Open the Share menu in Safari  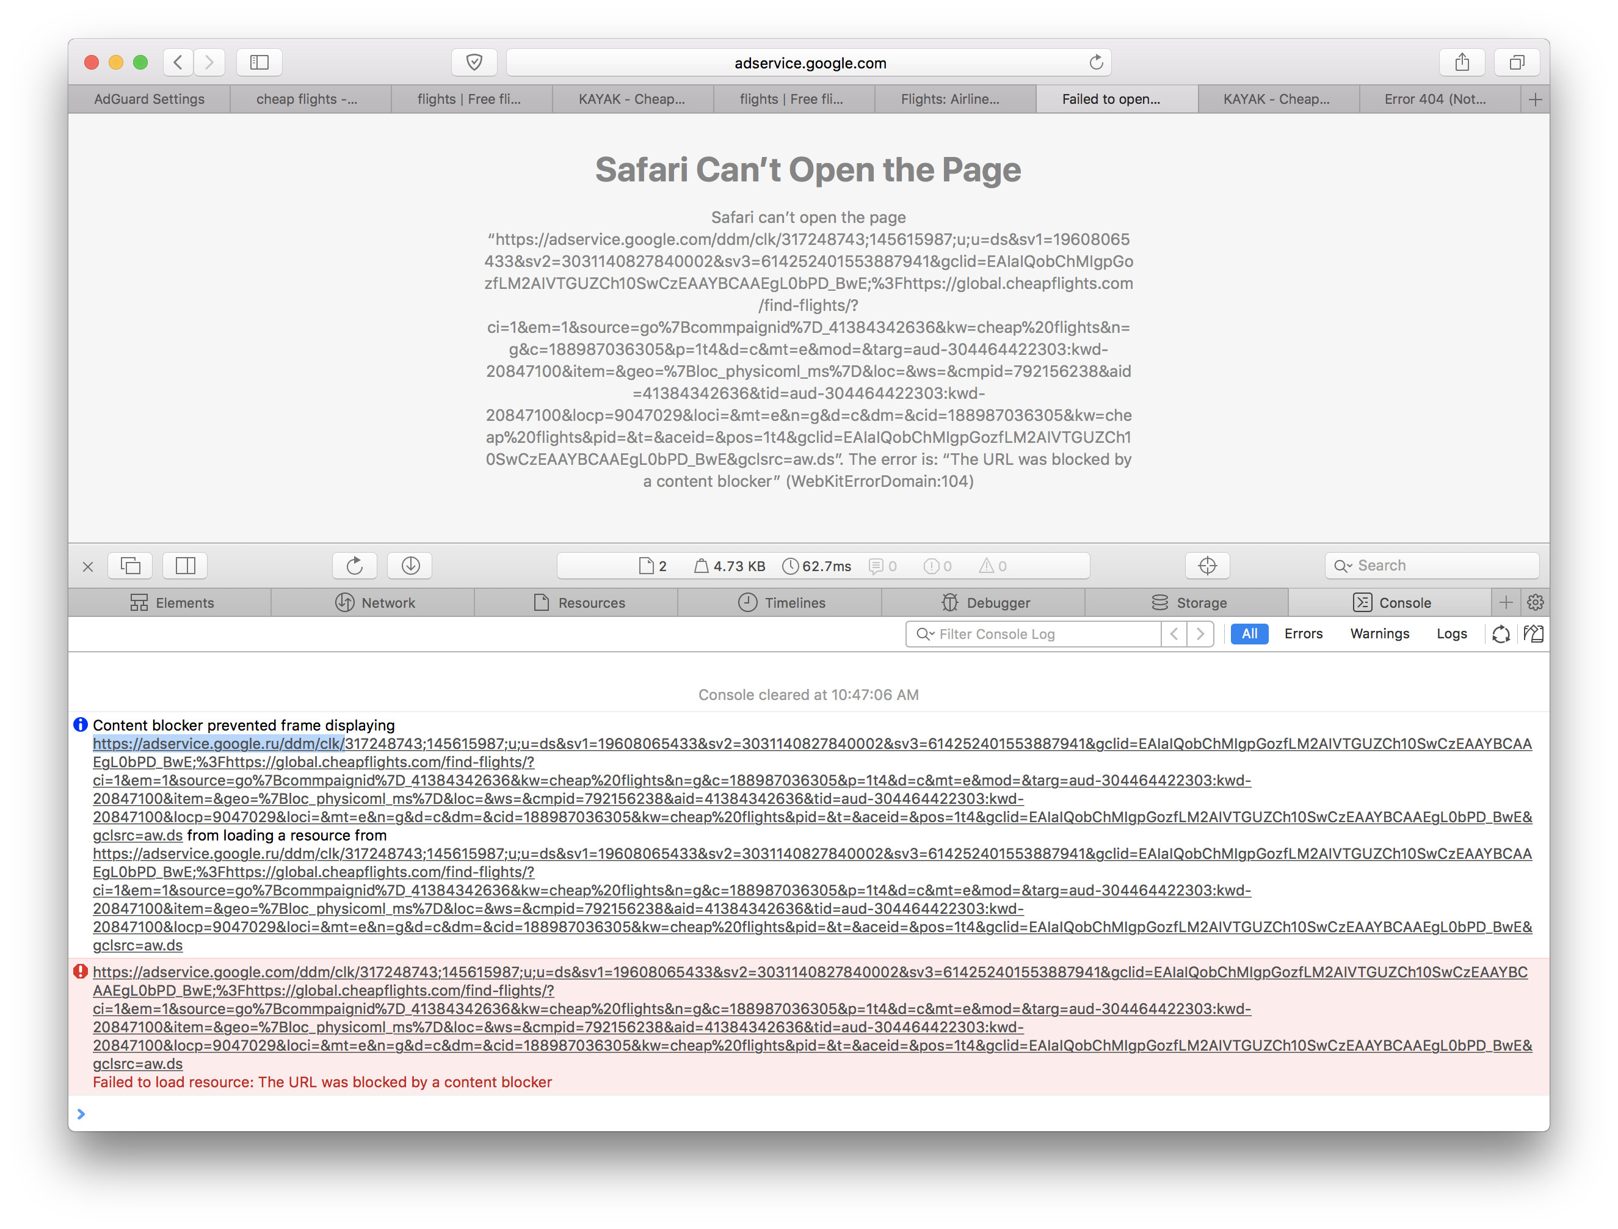click(1462, 62)
